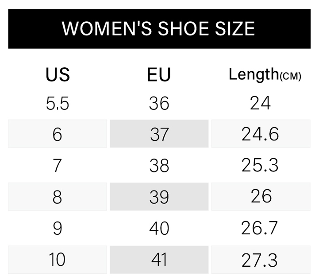This screenshot has width=319, height=280.
Task: Click the 27.3 cm length cell
Action: coord(261,260)
